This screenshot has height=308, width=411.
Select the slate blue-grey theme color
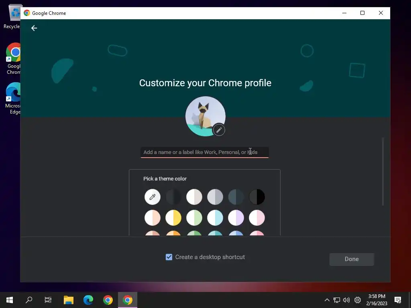[x=236, y=197]
